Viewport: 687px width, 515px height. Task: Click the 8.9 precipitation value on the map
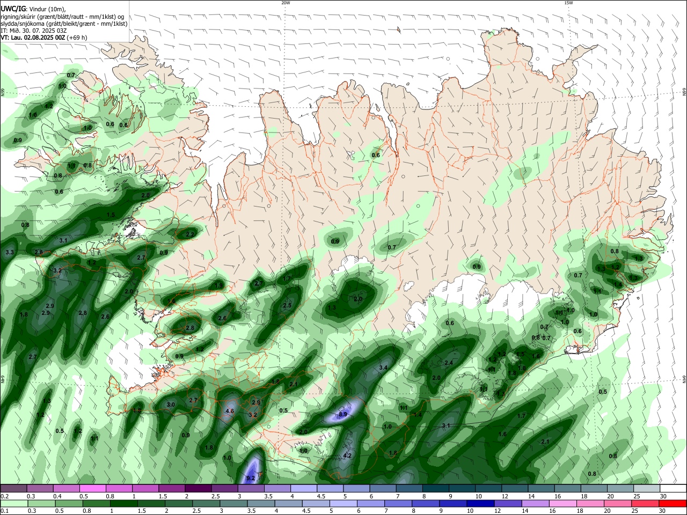[343, 414]
